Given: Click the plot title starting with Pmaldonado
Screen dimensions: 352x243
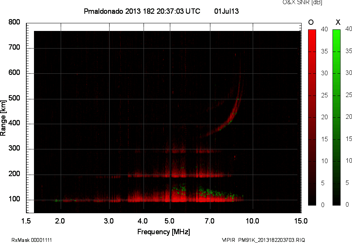Looking at the screenshot, I should 142,11.
